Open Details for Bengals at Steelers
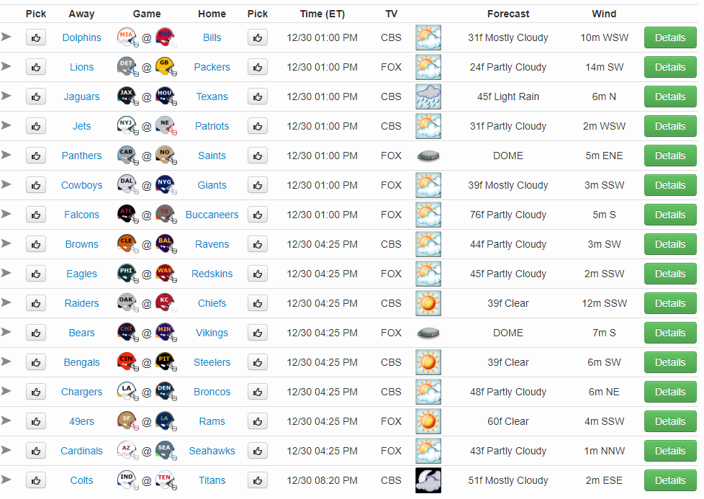704x499 pixels. [x=670, y=362]
